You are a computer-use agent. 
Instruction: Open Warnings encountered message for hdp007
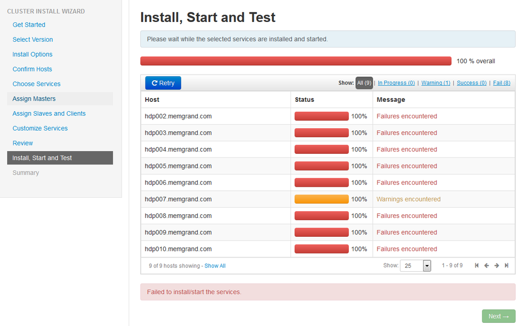coord(408,199)
